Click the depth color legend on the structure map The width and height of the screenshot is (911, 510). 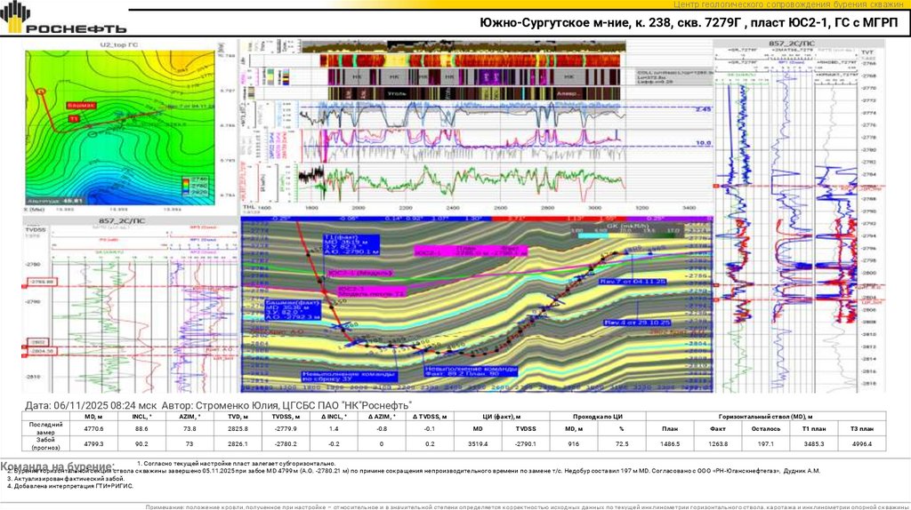[195, 187]
